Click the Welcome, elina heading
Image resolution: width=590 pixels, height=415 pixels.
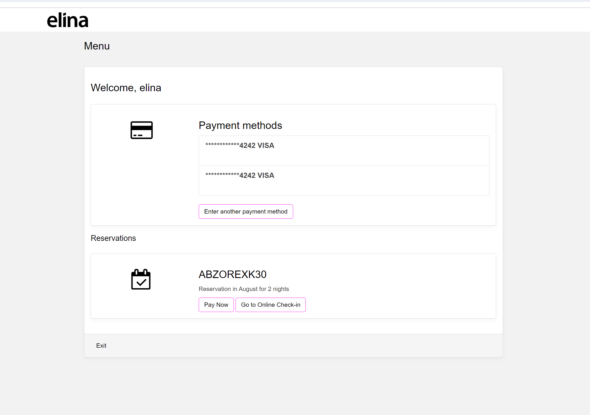pos(126,88)
